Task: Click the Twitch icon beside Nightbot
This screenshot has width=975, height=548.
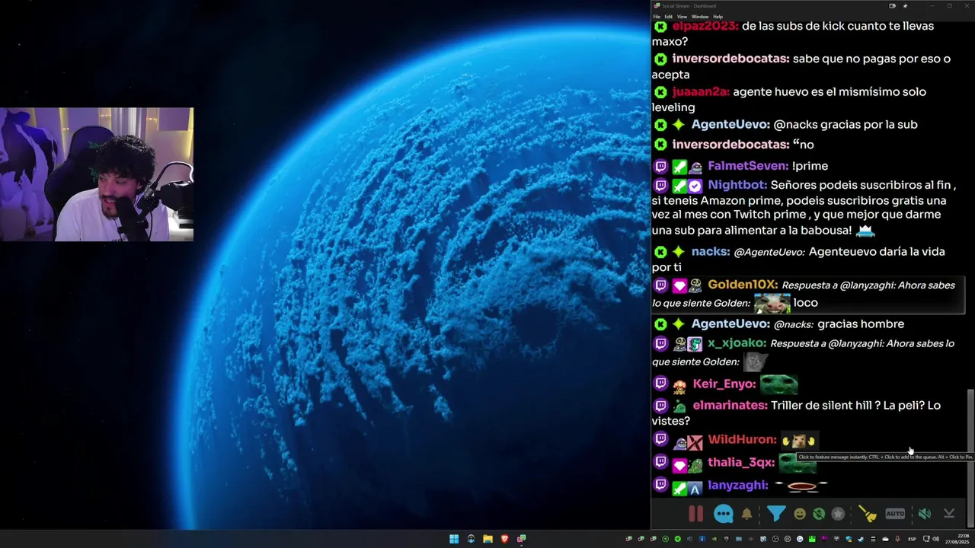Action: pos(660,185)
